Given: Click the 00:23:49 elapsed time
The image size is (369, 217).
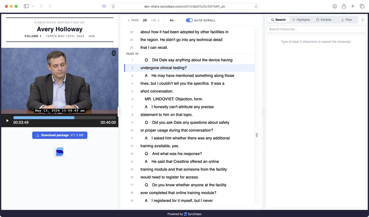Looking at the screenshot, I should (x=21, y=122).
